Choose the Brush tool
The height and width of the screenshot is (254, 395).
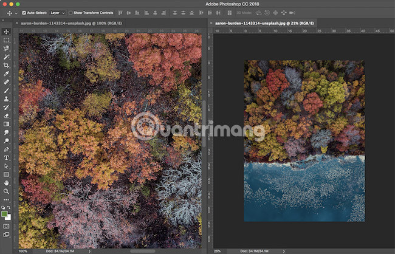point(6,90)
